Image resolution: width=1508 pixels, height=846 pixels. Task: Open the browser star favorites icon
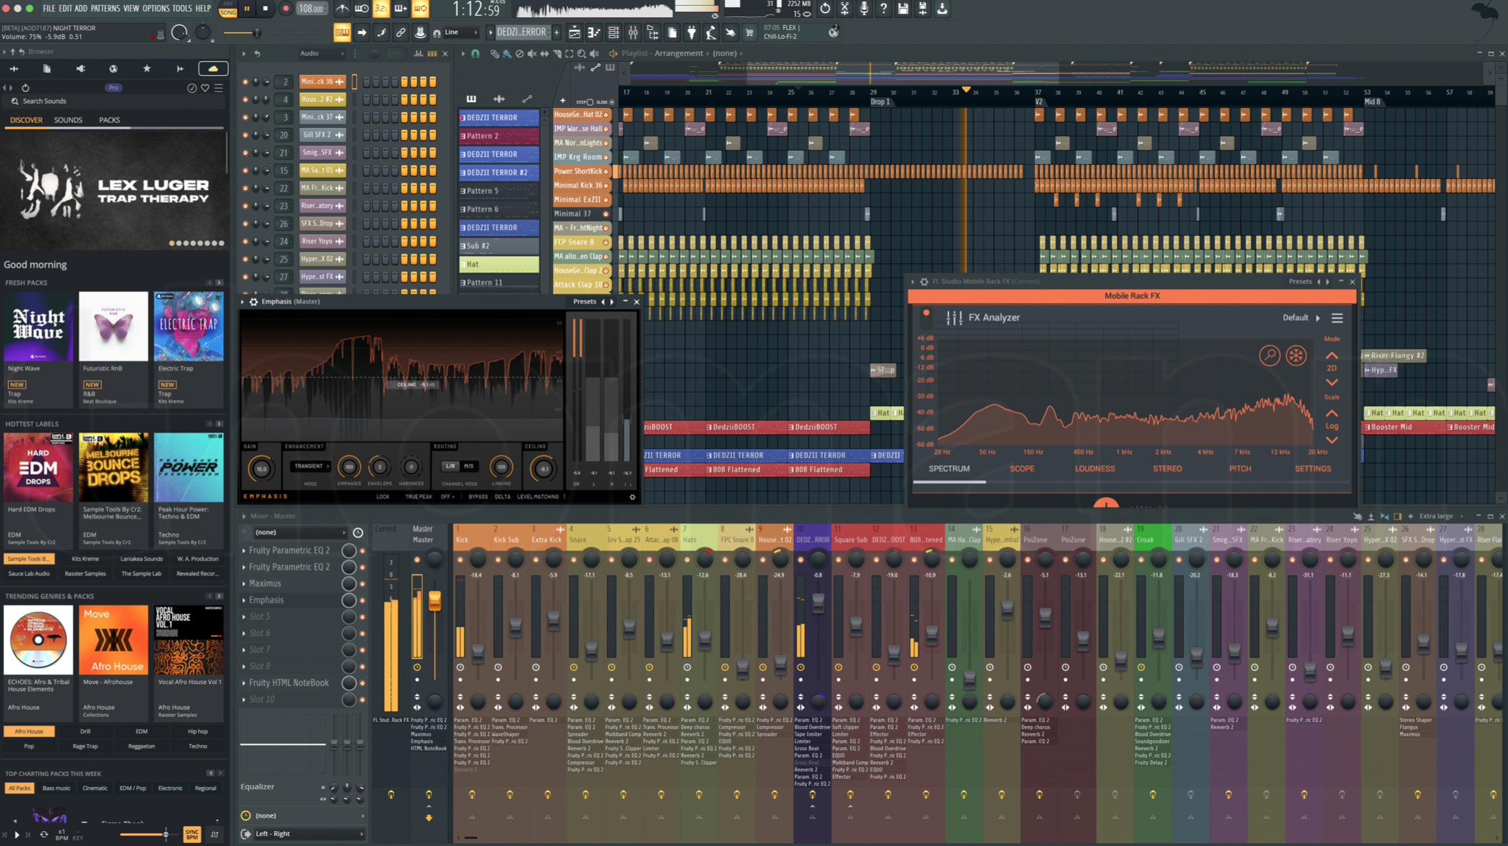coord(147,68)
